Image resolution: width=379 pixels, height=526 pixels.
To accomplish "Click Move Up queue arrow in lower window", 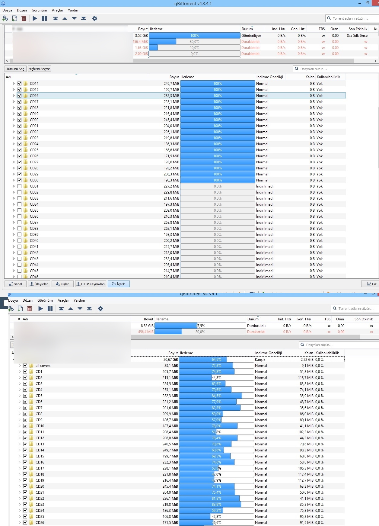I will click(x=71, y=309).
